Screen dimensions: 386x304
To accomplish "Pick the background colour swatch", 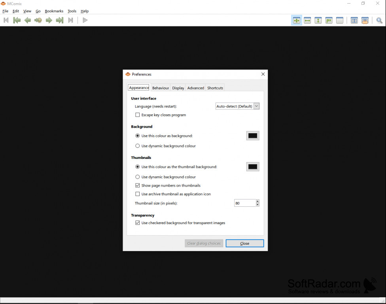I will pyautogui.click(x=253, y=136).
